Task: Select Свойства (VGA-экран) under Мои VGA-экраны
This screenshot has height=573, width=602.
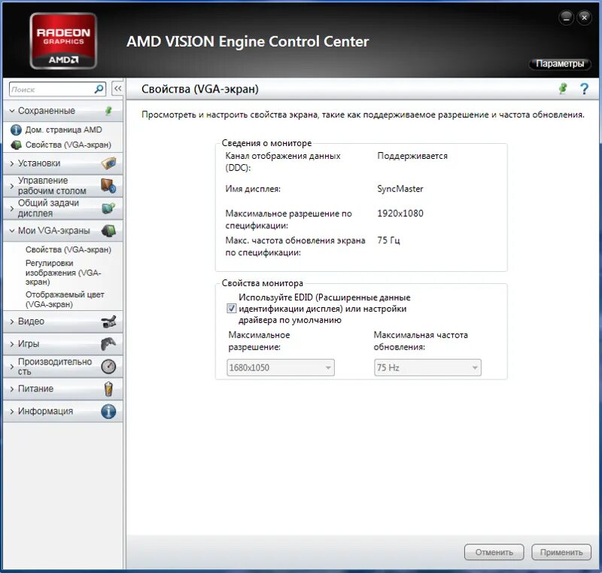Action: [68, 250]
